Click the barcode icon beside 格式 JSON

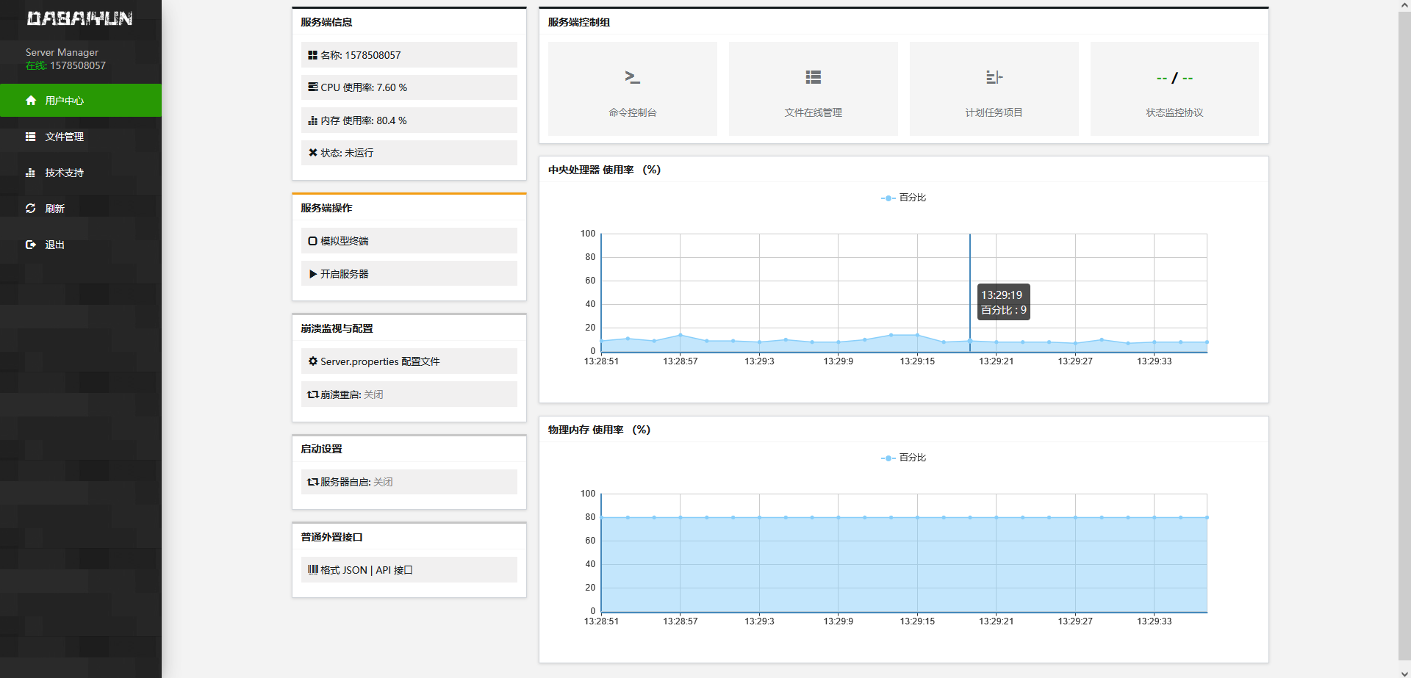(313, 569)
